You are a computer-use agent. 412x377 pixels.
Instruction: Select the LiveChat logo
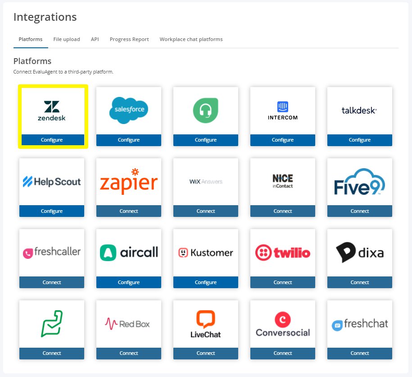pyautogui.click(x=206, y=324)
